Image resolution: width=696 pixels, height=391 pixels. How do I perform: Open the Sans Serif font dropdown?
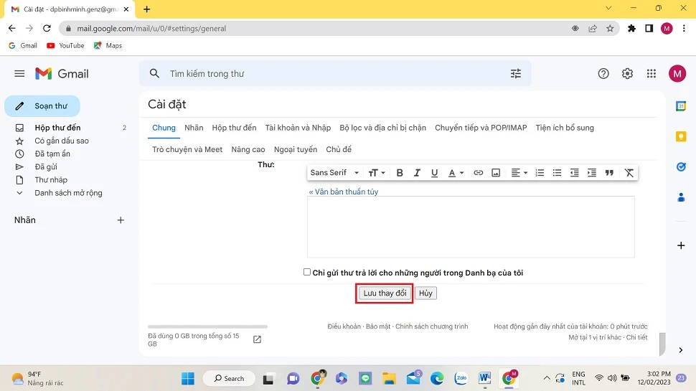point(334,173)
